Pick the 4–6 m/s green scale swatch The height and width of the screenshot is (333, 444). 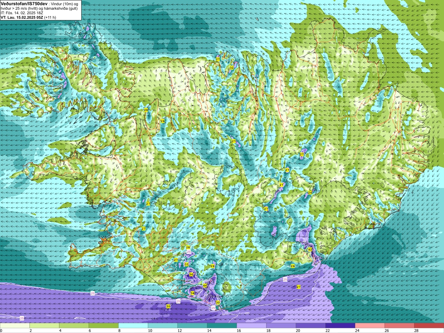tap(74, 326)
